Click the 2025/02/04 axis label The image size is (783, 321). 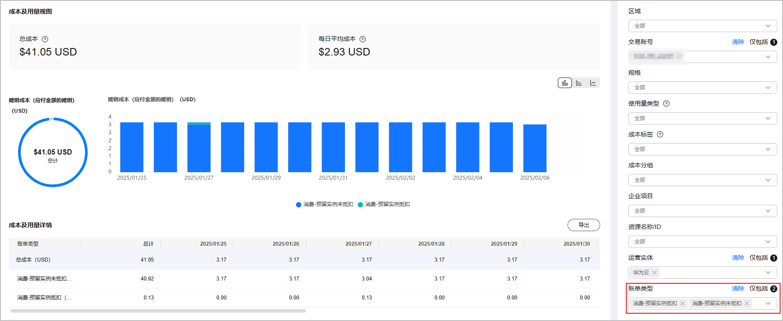point(468,178)
